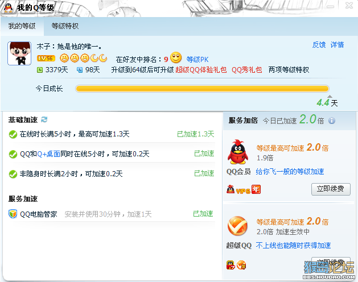Click the QQ电脑管家 shield icon
This screenshot has width=358, height=282.
point(13,214)
